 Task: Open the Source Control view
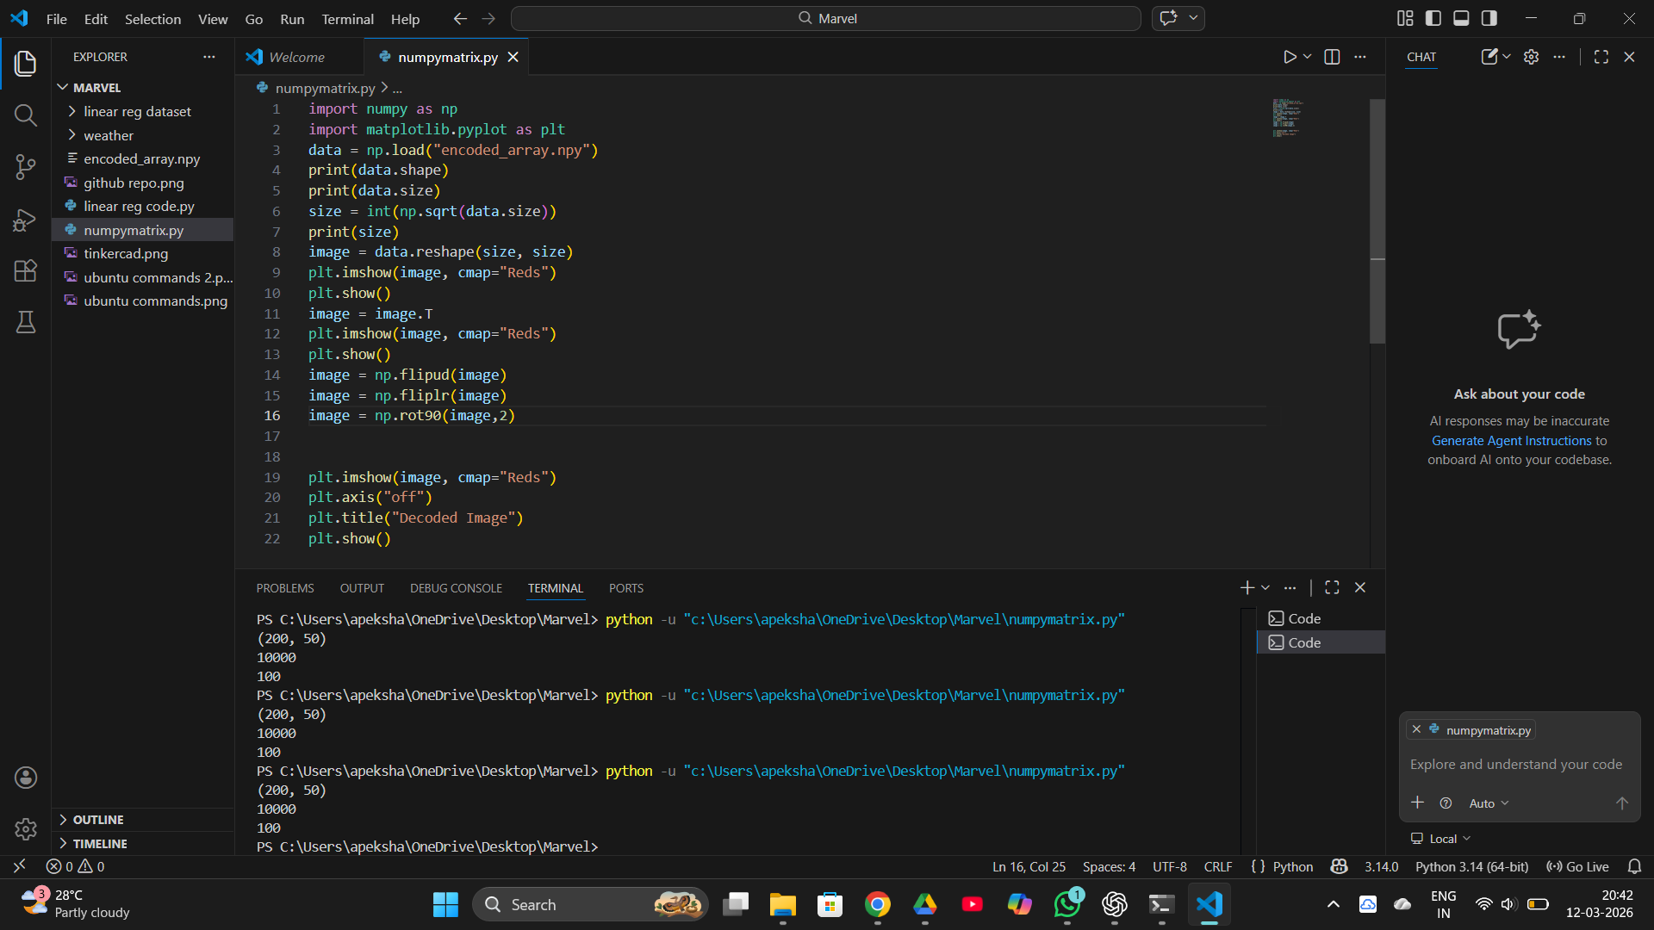click(x=25, y=167)
